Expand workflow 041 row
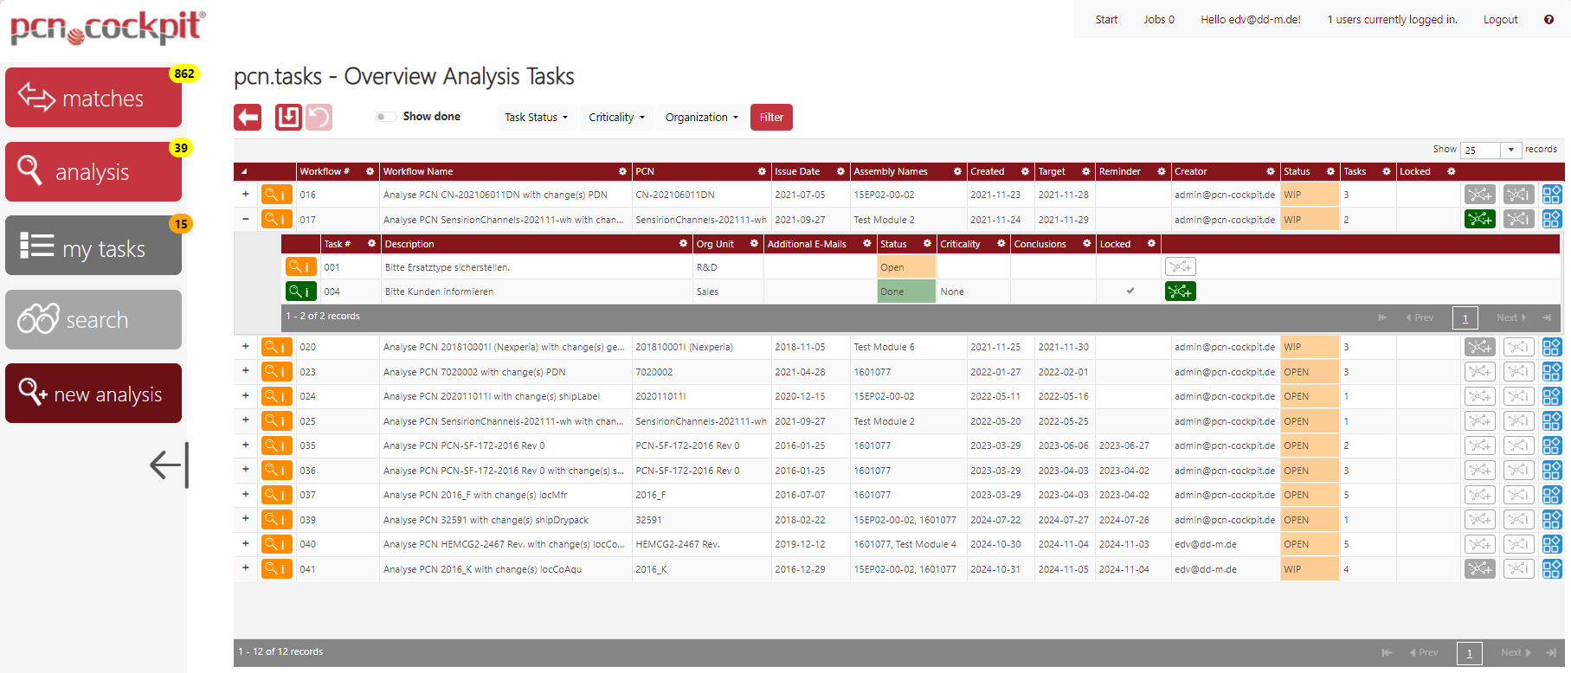1571x673 pixels. (246, 568)
